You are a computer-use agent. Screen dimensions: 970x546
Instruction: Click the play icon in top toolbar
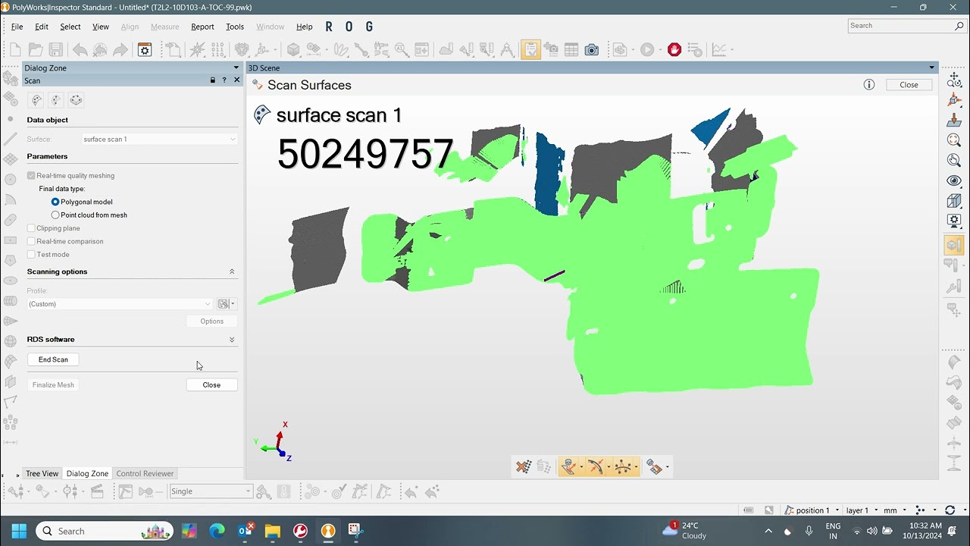pyautogui.click(x=646, y=50)
